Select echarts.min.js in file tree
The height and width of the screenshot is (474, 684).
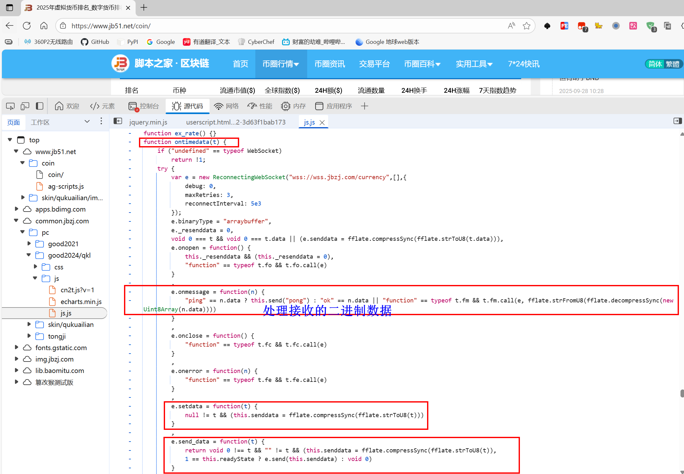click(x=81, y=301)
